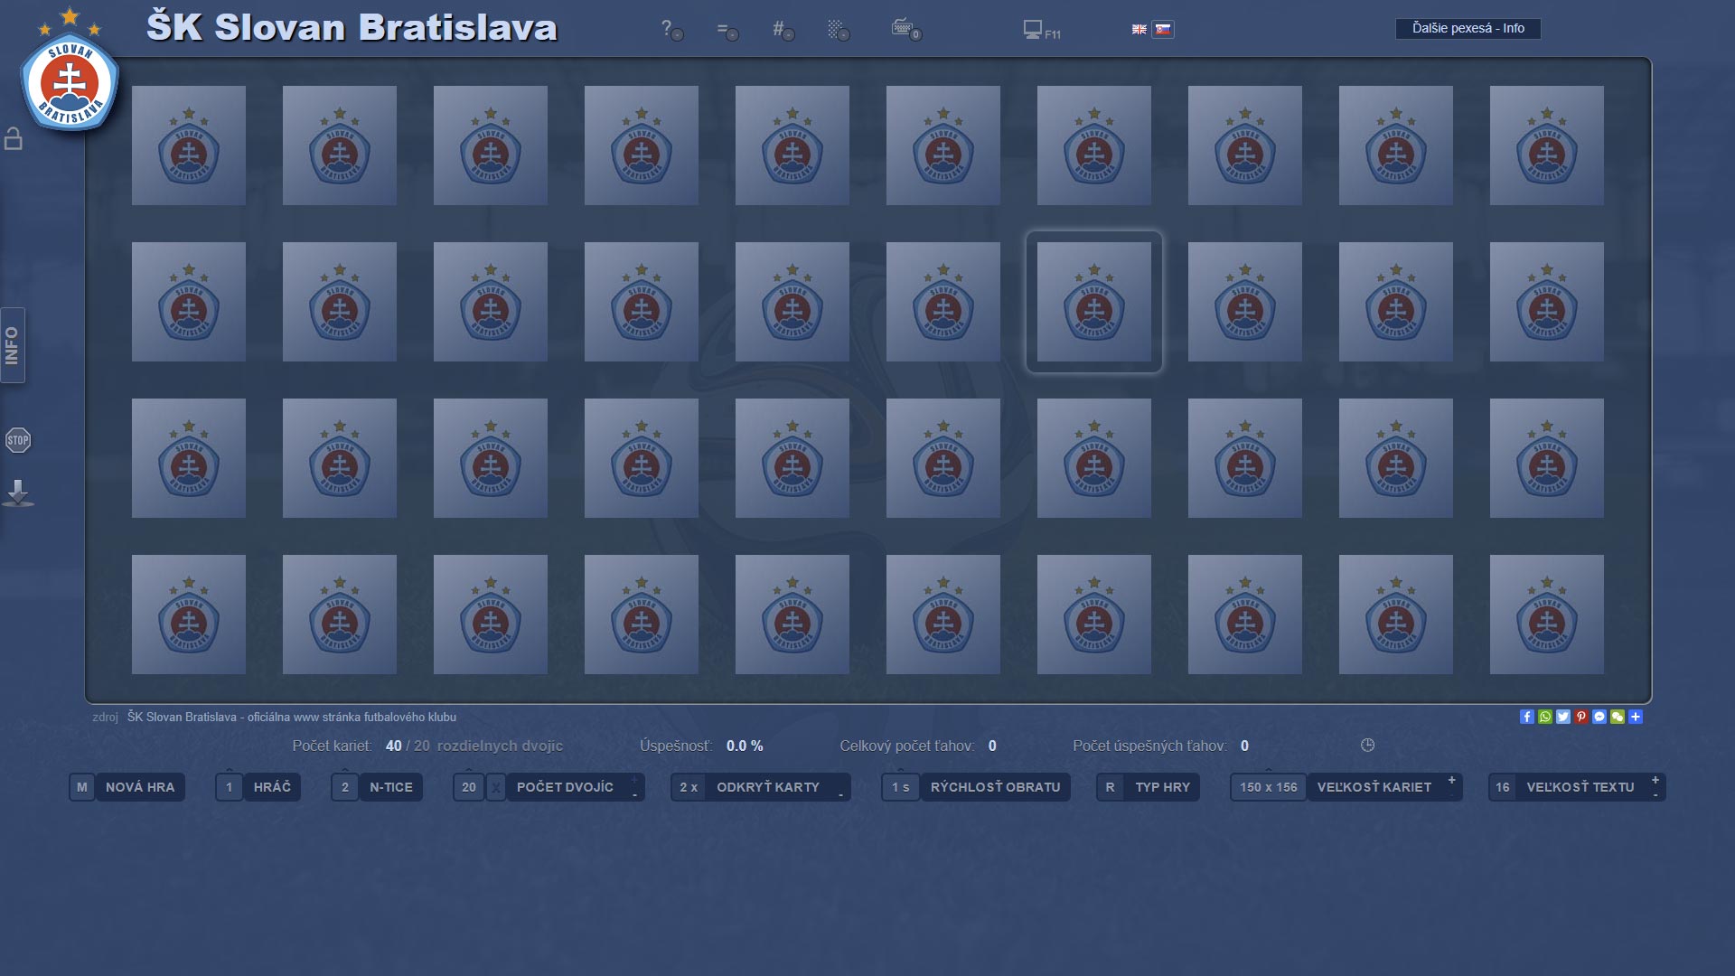
Task: Open the ŠK Slovan Bratislava source link
Action: point(291,717)
